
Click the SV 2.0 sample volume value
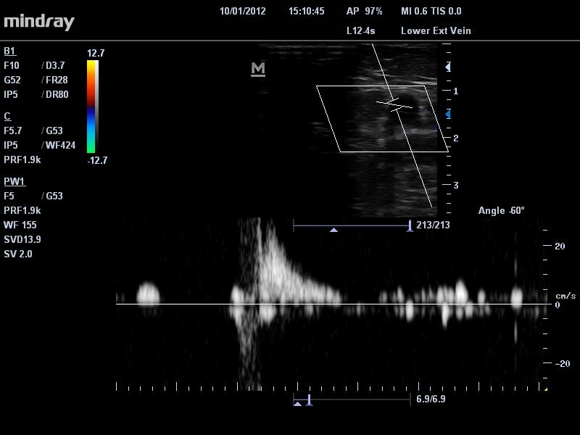pos(18,254)
